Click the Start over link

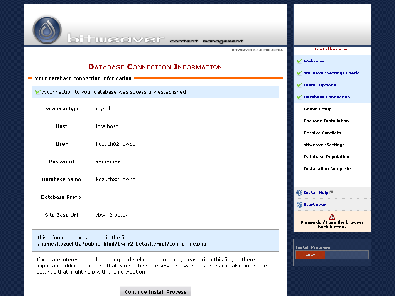[x=315, y=205]
